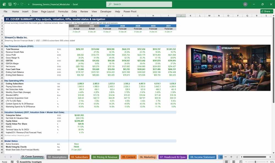Switch to the Insert ribbon tab
Image resolution: width=275 pixels, height=163 pixels.
tap(25, 11)
